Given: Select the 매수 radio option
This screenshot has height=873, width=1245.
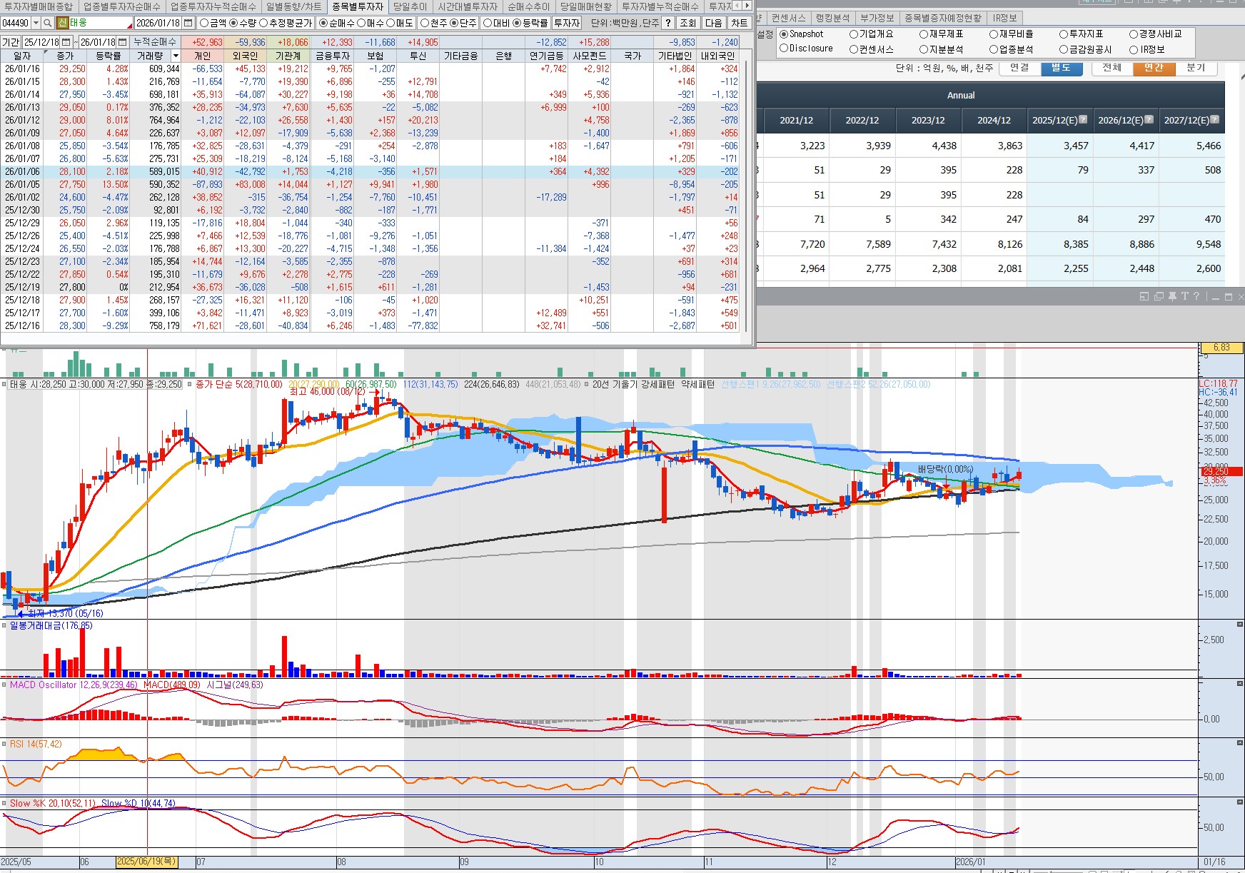Looking at the screenshot, I should pyautogui.click(x=361, y=23).
